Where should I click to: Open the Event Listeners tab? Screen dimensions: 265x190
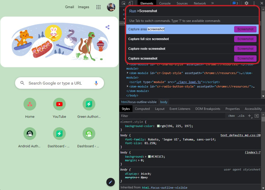click(180, 109)
